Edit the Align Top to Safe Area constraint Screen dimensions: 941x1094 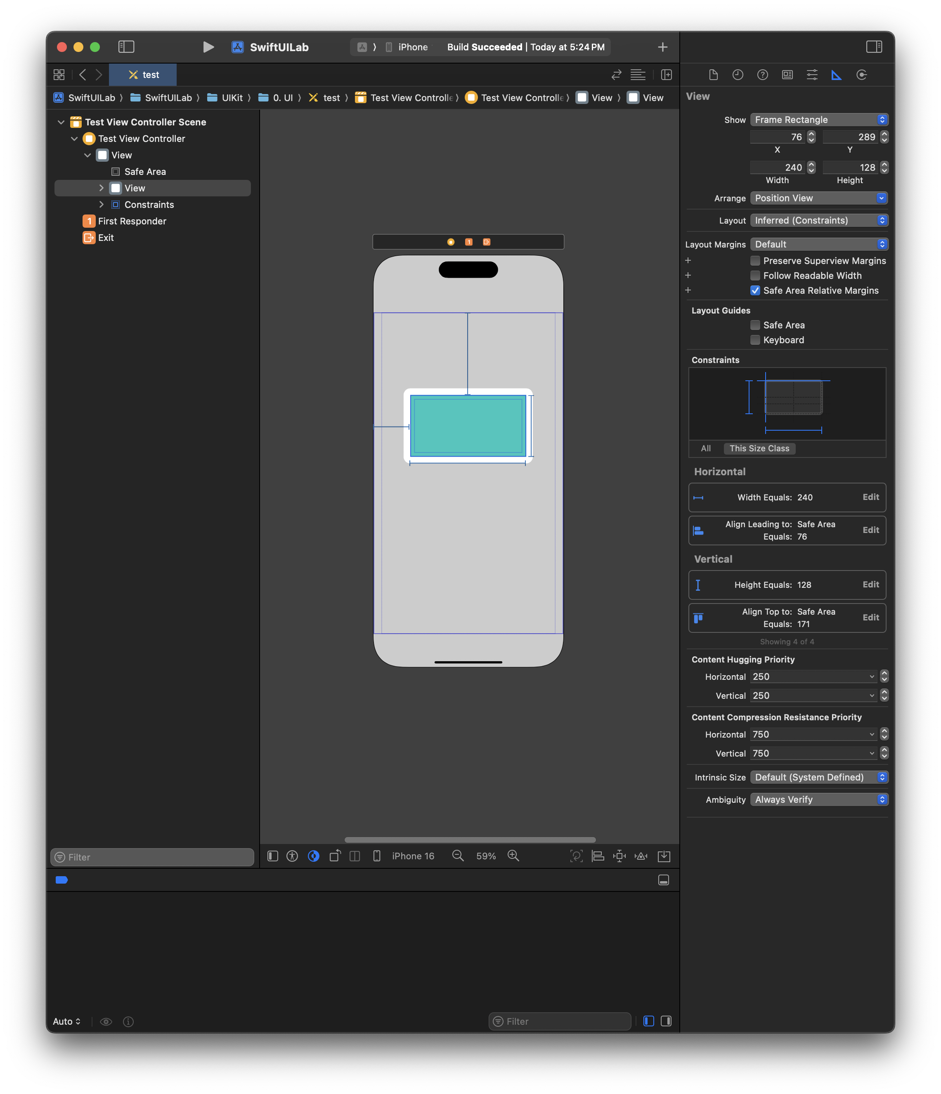coord(870,617)
